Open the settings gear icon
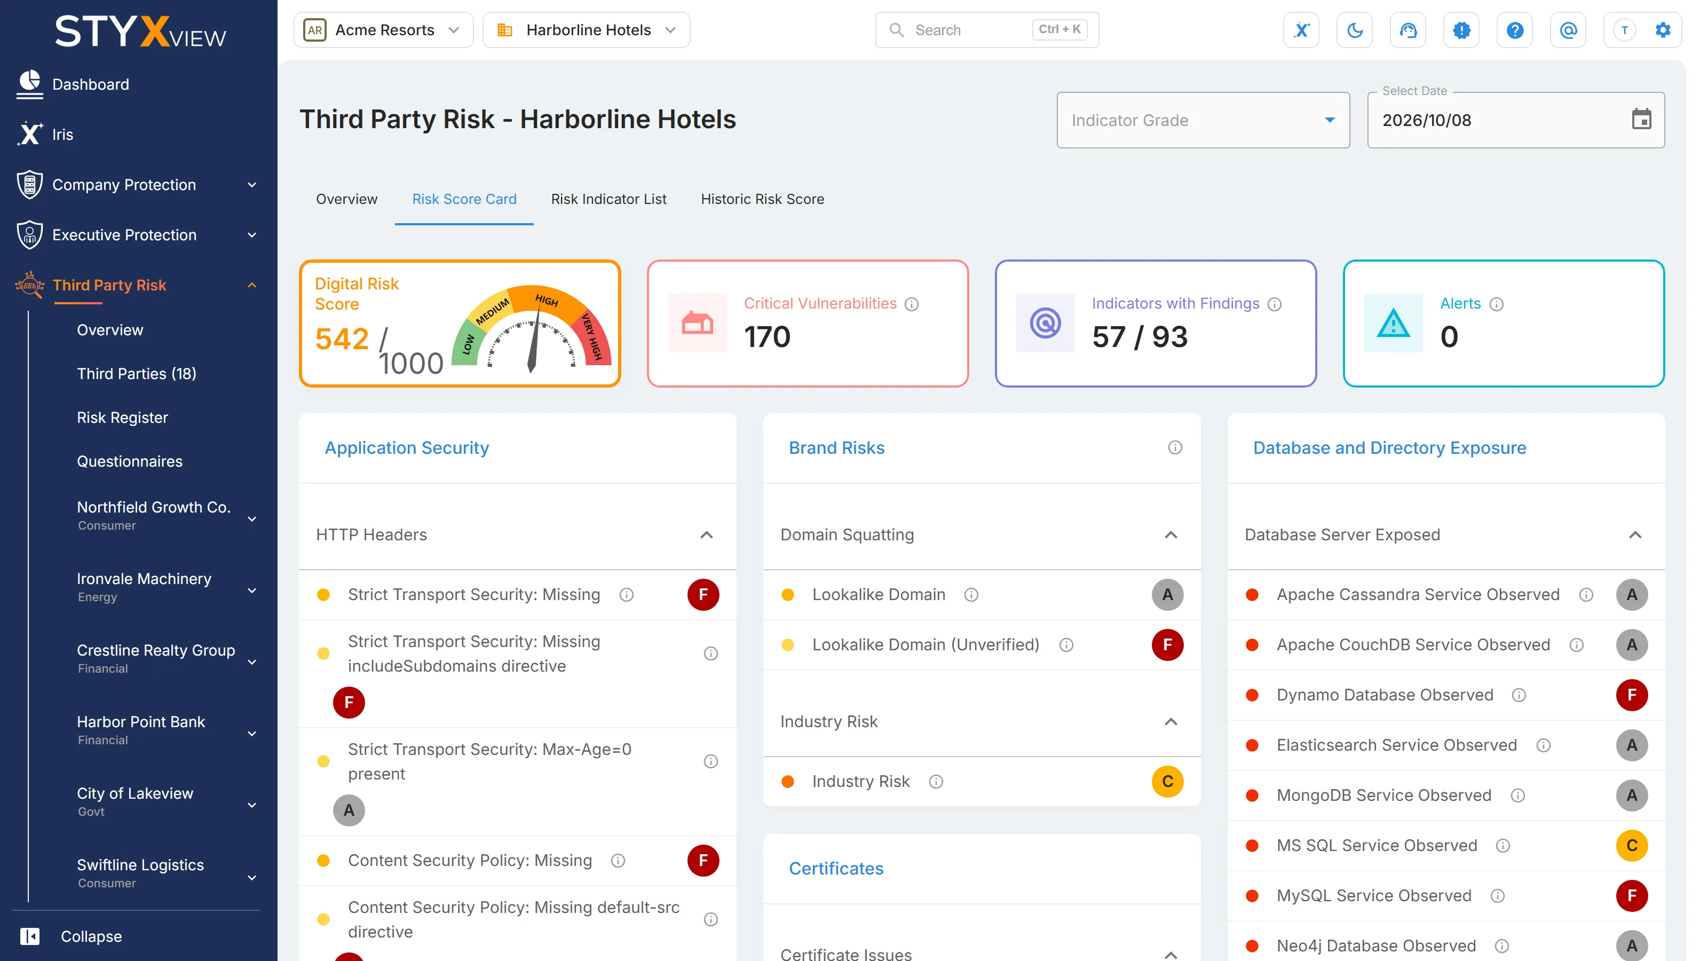Image resolution: width=1708 pixels, height=961 pixels. pos(1662,30)
